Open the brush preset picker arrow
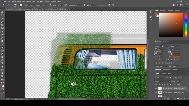This screenshot has height=106, width=189. (18, 5)
